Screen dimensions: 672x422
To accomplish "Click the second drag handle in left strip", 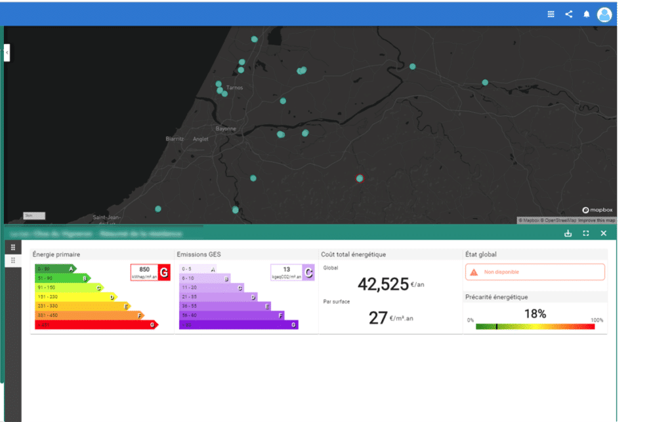I will coord(12,260).
